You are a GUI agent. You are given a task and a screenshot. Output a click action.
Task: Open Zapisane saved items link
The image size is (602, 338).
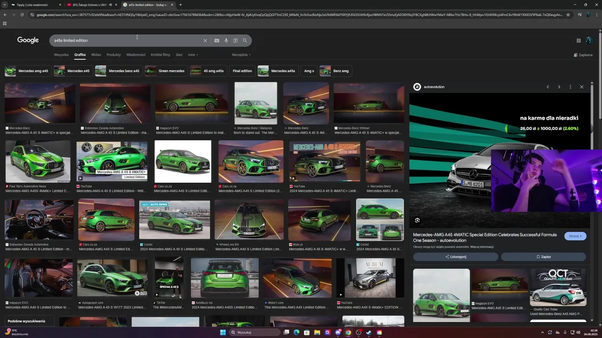(583, 55)
